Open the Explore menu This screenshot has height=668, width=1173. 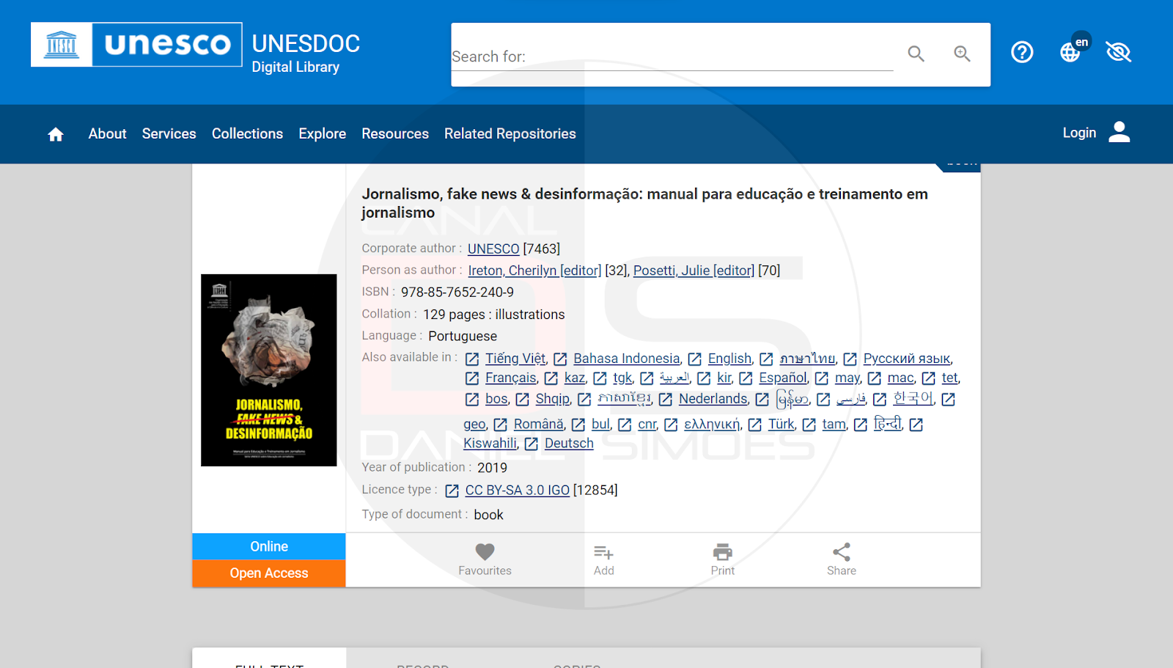click(x=322, y=133)
